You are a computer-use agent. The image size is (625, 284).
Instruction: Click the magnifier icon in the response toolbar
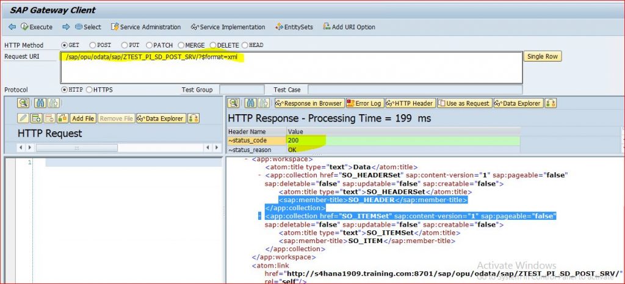pyautogui.click(x=233, y=103)
